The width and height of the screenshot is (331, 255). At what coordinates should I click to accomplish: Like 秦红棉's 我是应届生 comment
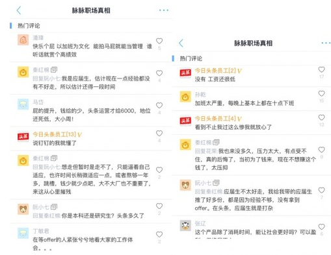coord(159,73)
